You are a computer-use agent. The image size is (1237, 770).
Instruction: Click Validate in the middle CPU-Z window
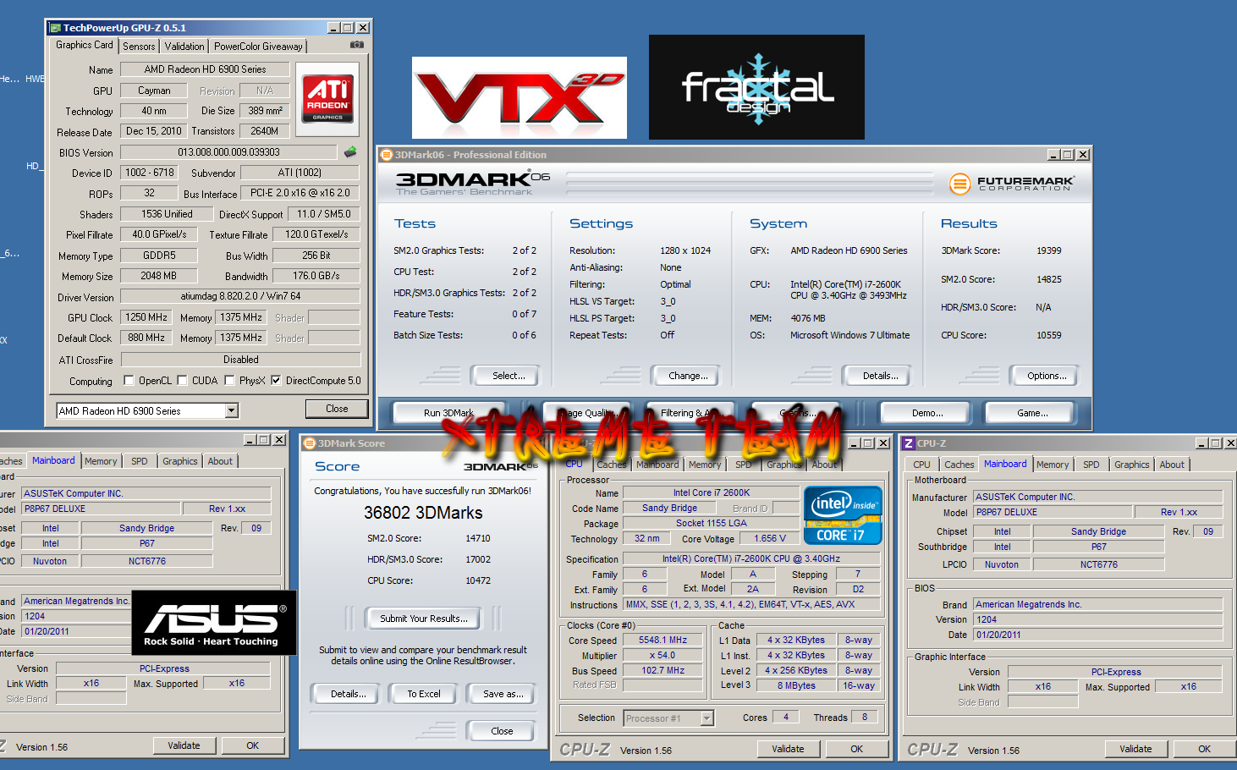[788, 749]
